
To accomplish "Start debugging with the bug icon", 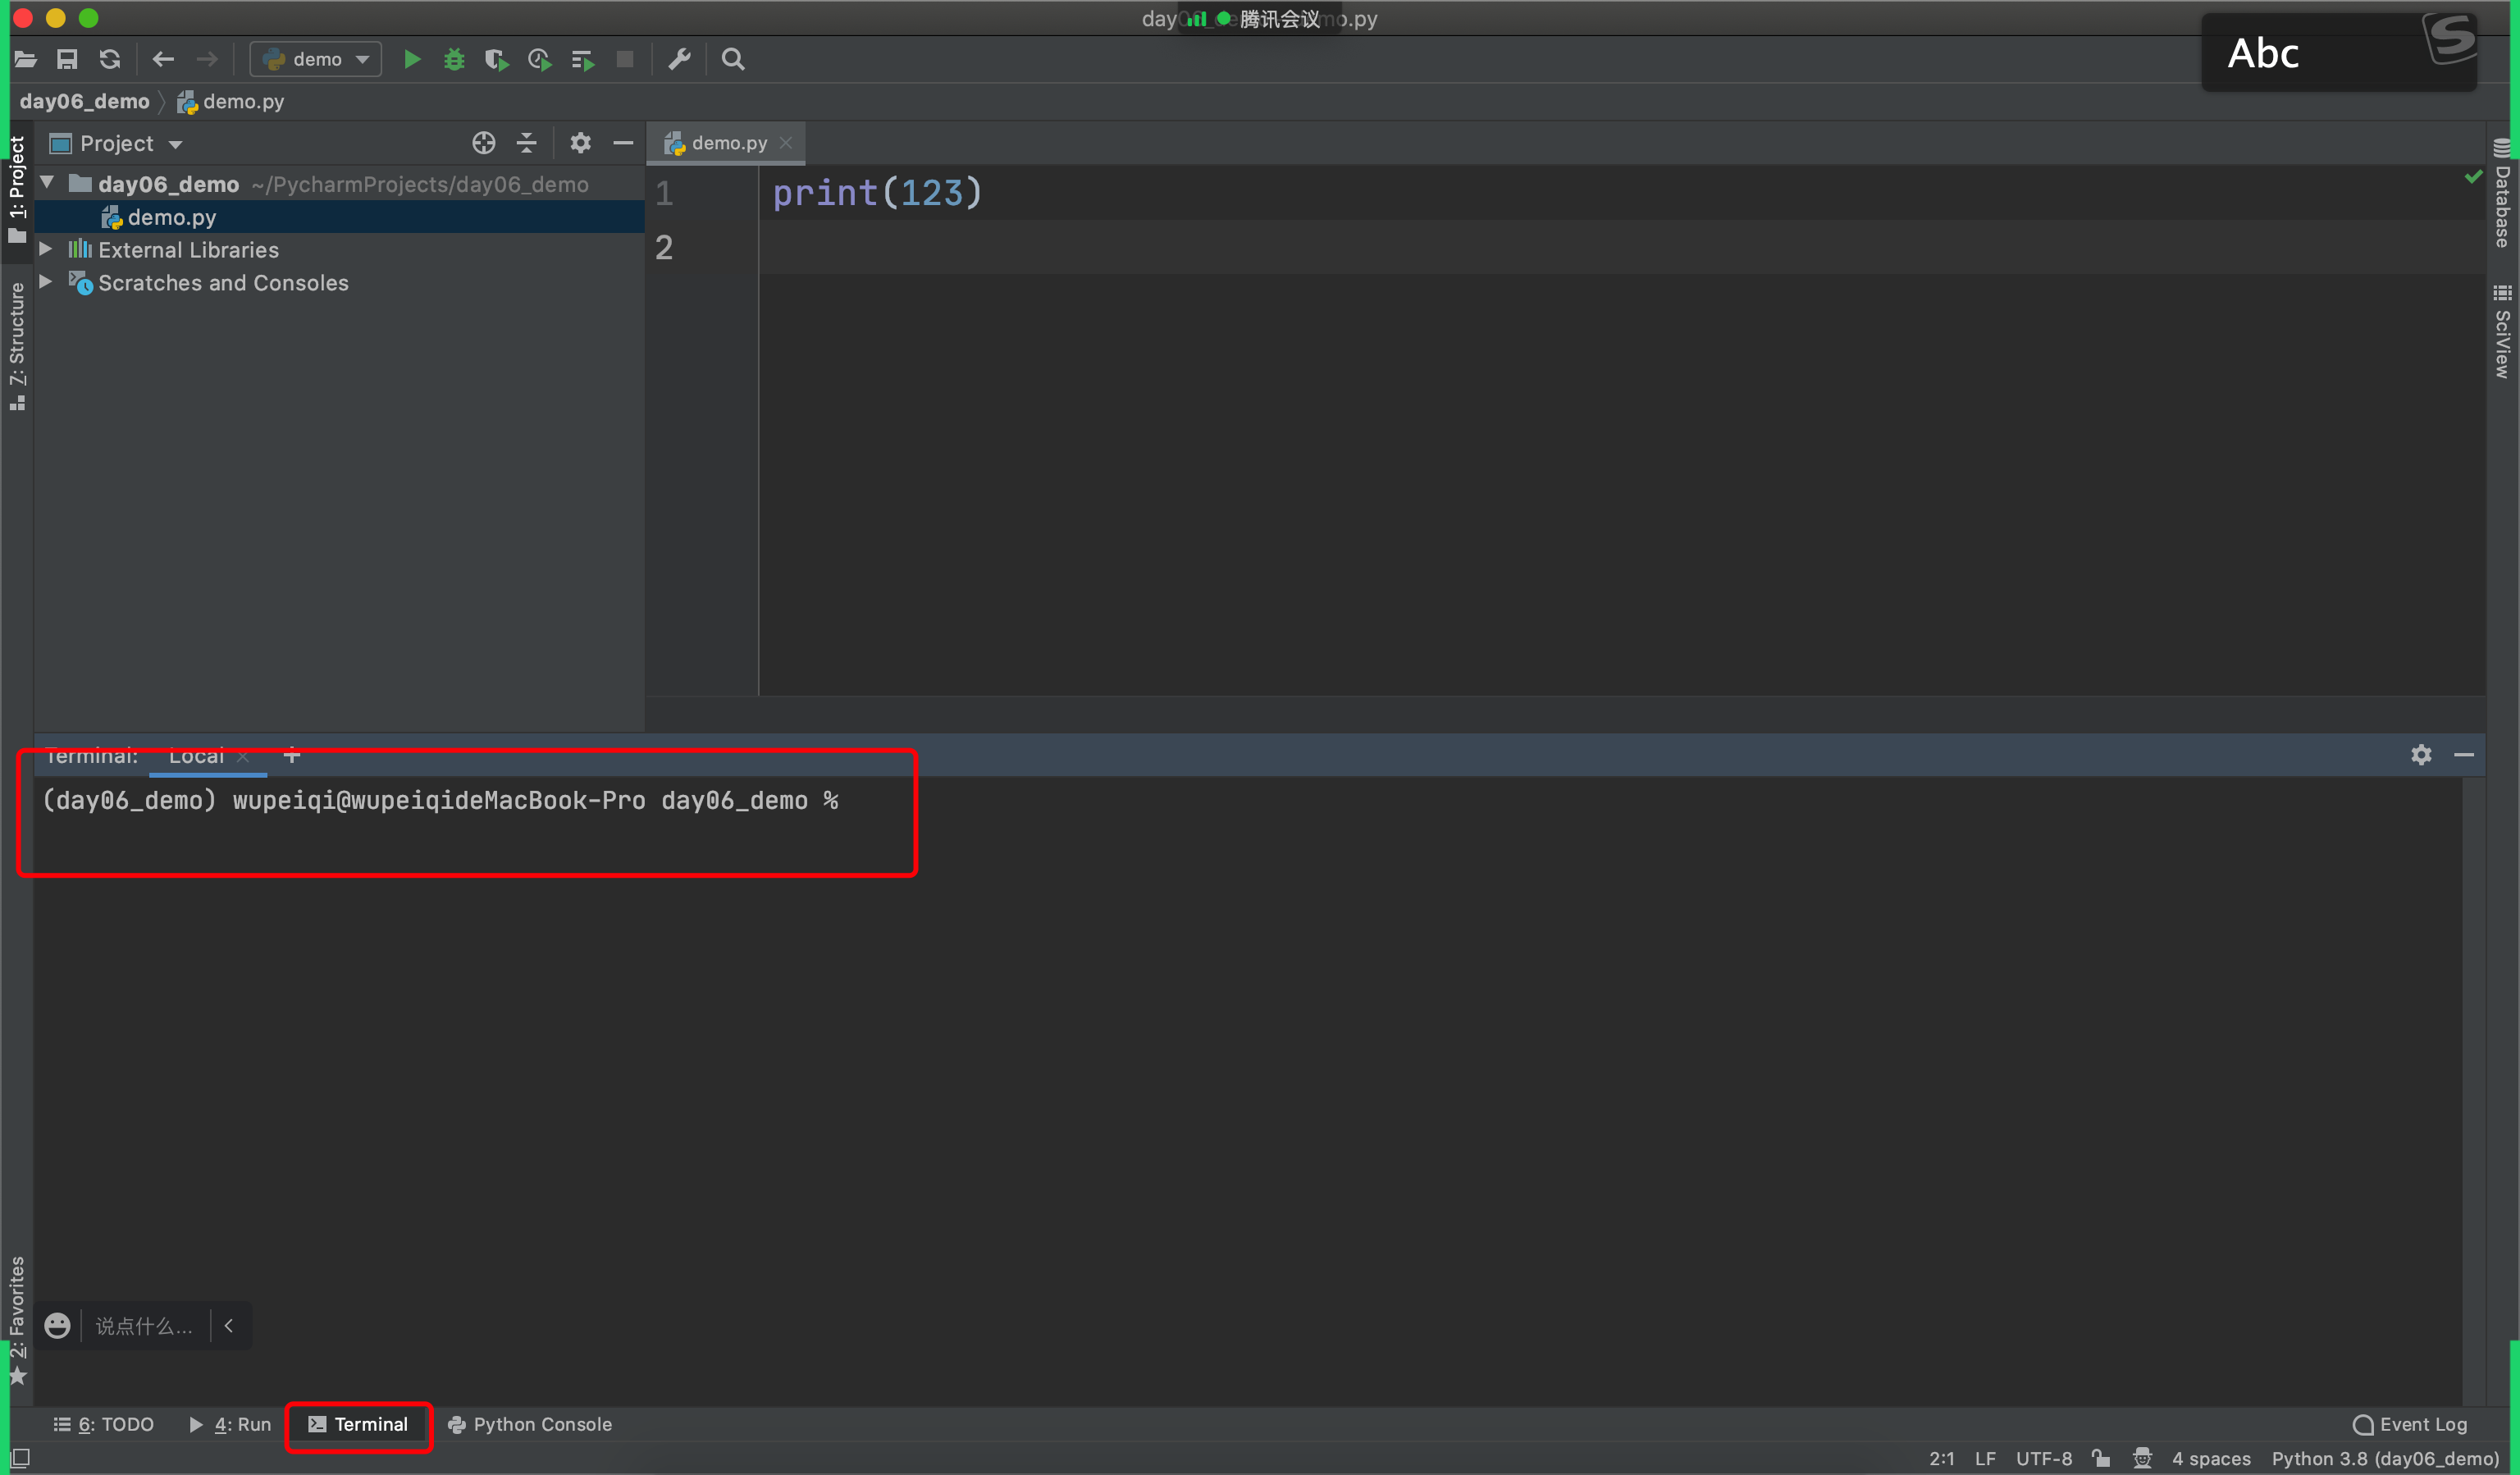I will click(x=454, y=59).
